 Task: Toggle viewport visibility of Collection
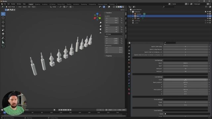tap(208, 12)
